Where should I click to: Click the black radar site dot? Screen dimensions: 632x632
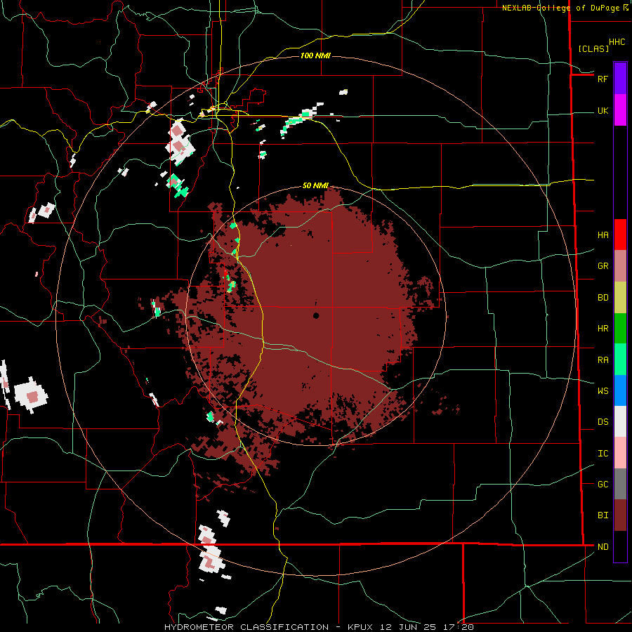[x=316, y=315]
